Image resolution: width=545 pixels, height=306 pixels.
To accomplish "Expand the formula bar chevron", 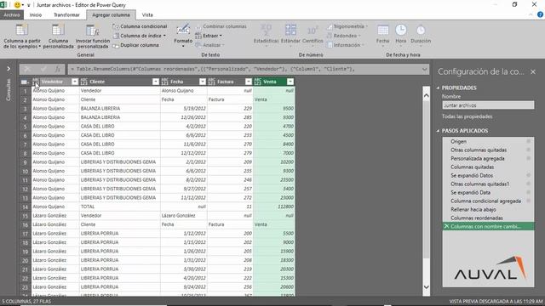I will pyautogui.click(x=424, y=69).
